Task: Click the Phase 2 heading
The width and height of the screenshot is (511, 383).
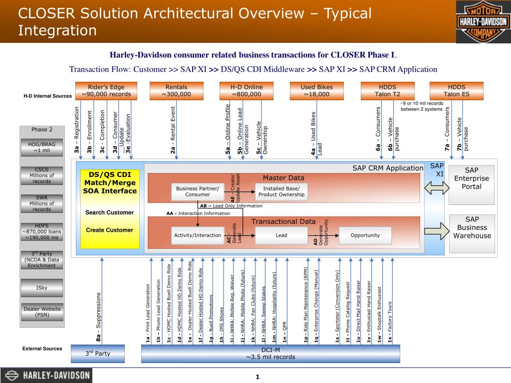Action: [42, 130]
